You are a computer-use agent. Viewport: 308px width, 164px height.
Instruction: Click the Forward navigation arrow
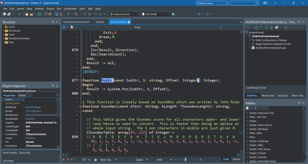(x=207, y=14)
